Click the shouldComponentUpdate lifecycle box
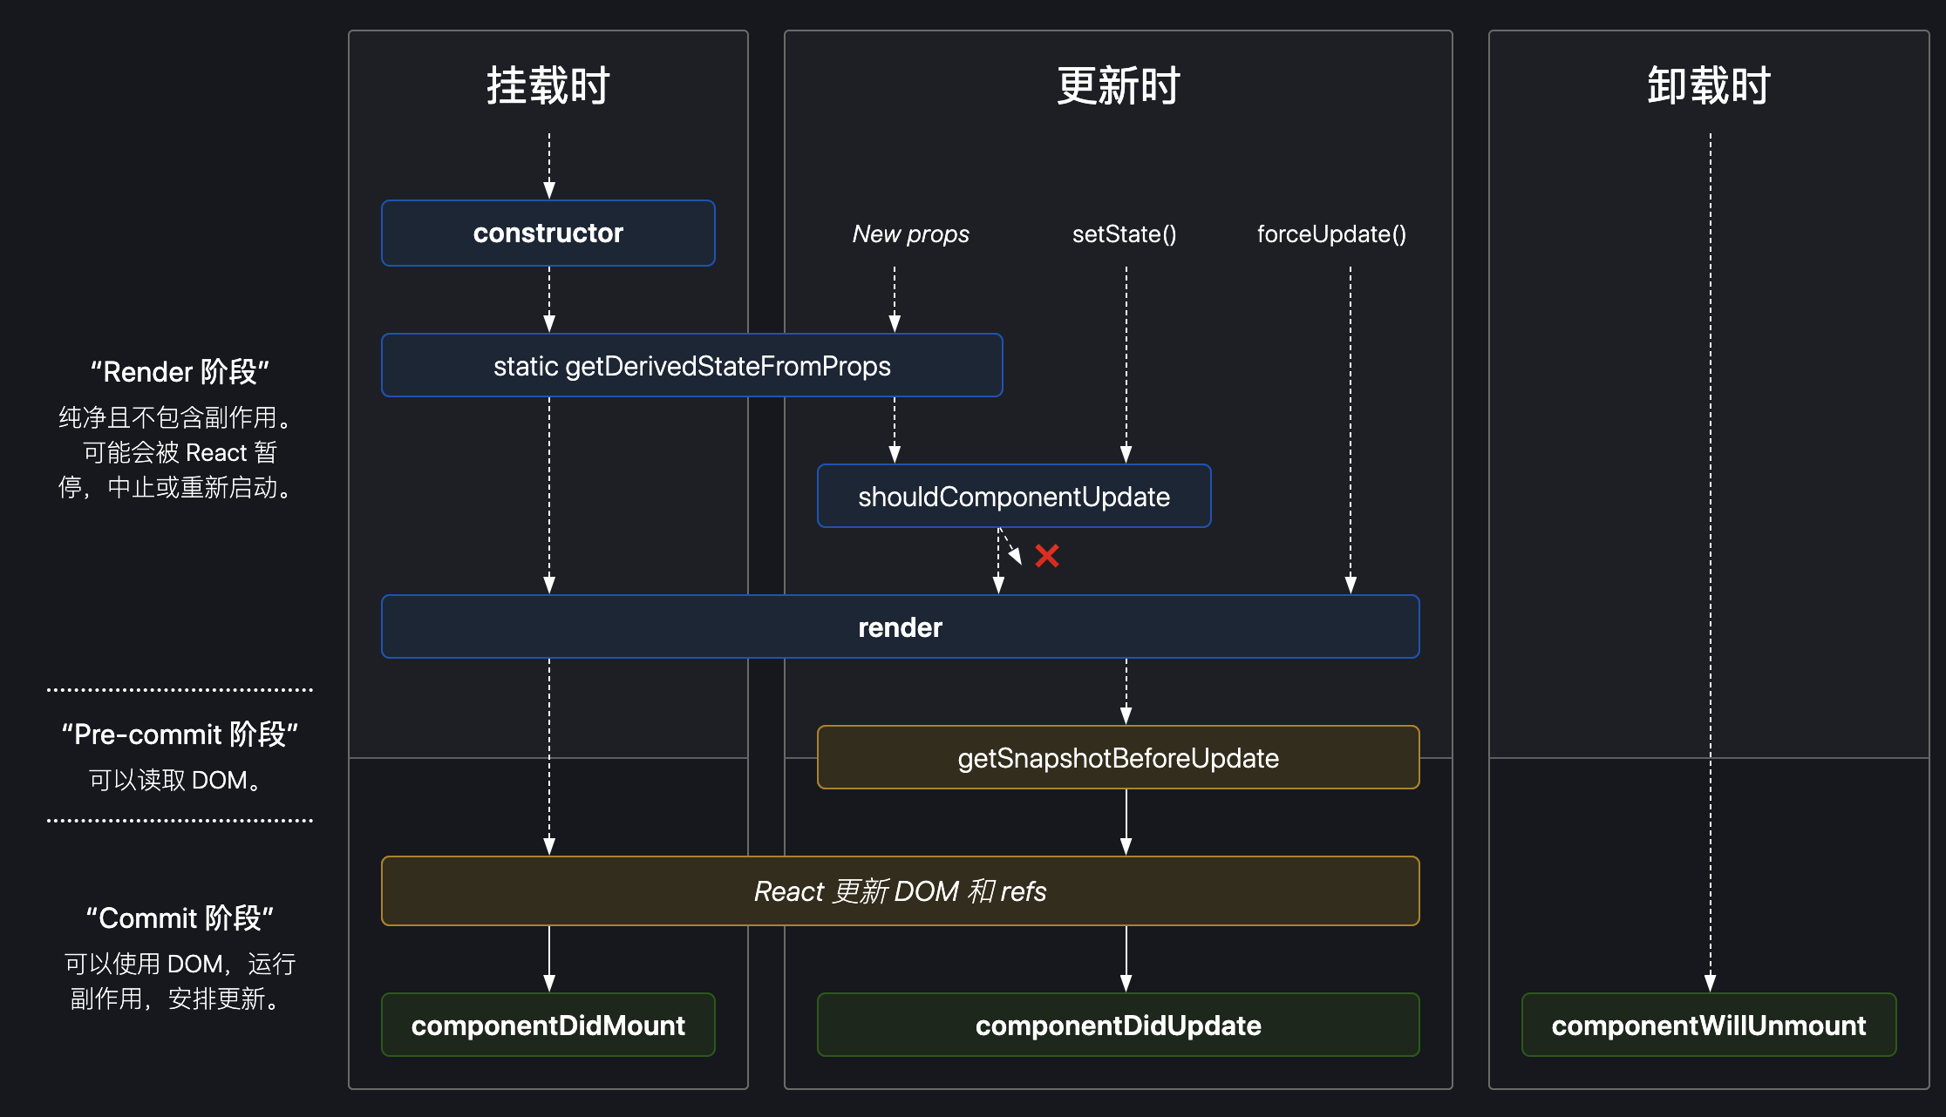The image size is (1946, 1117). 1014,496
